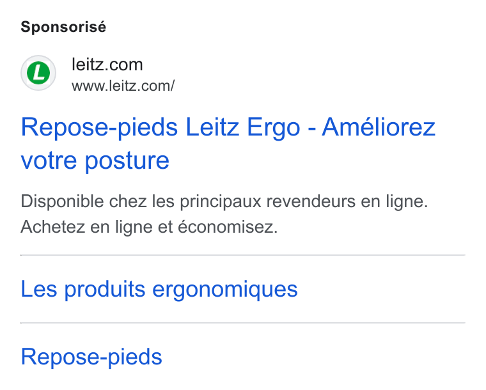Open the leitz.com site name

[x=107, y=65]
